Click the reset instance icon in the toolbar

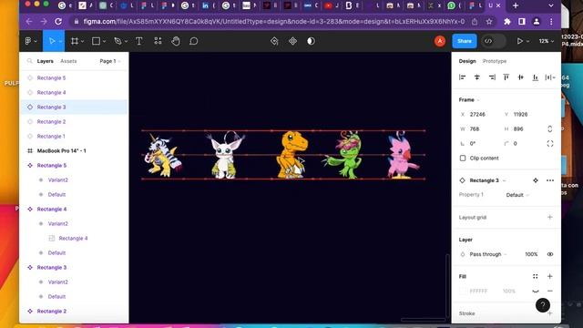point(274,41)
